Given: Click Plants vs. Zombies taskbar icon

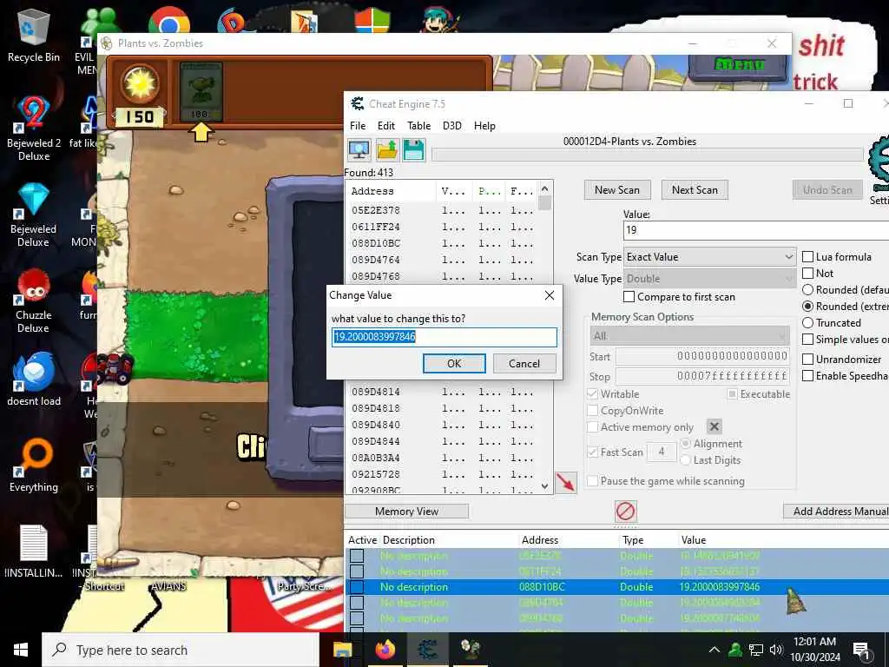Looking at the screenshot, I should 470,650.
